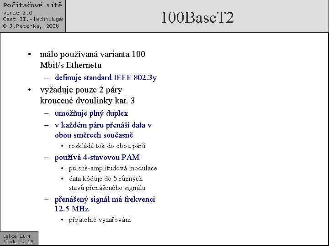329x246 pixels.
Task: Click the pulsně-amplitudová modulace sub-bullet
Action: [112, 168]
